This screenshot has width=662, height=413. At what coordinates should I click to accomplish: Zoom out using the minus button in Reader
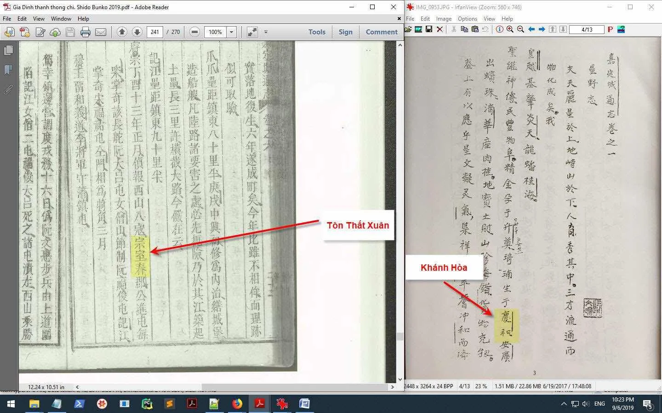[194, 32]
